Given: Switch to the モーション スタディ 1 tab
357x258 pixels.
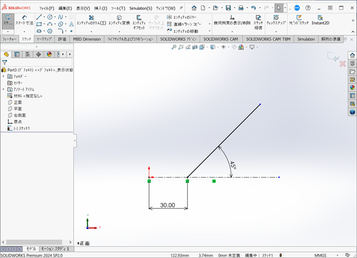Looking at the screenshot, I should pyautogui.click(x=55, y=249).
